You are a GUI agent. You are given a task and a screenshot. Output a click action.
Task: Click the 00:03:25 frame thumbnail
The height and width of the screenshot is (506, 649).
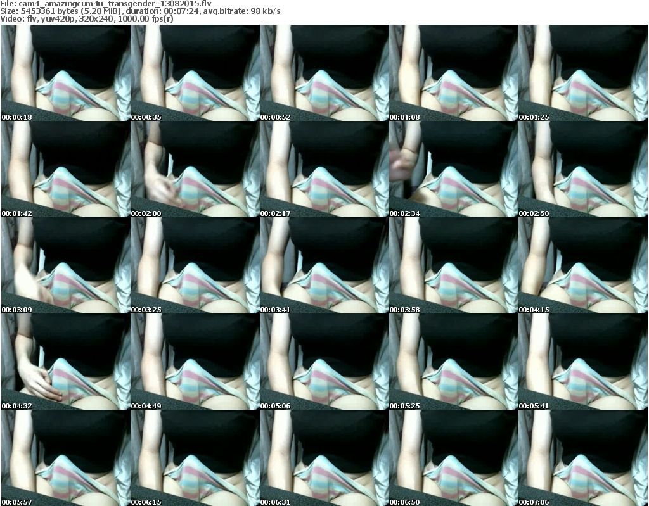(x=195, y=265)
